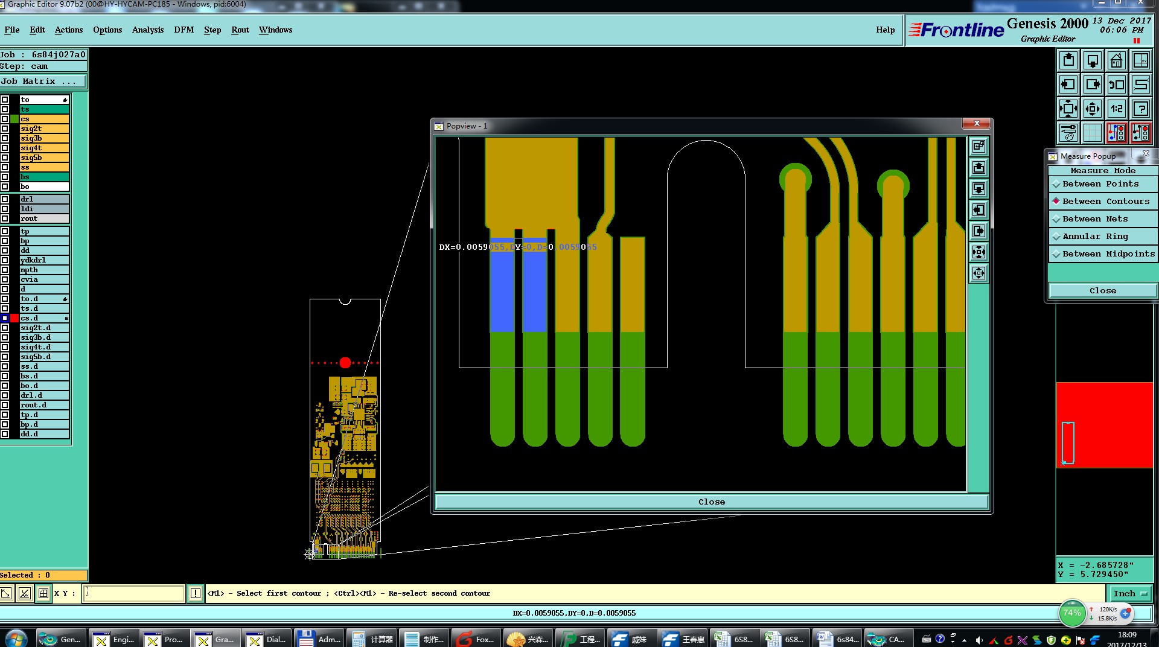Click pan down icon in Popview sidebar

pyautogui.click(x=979, y=188)
